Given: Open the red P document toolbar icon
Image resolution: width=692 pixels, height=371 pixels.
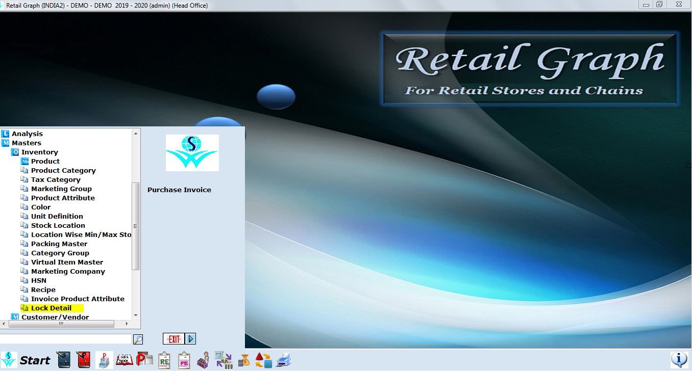Looking at the screenshot, I should (144, 360).
